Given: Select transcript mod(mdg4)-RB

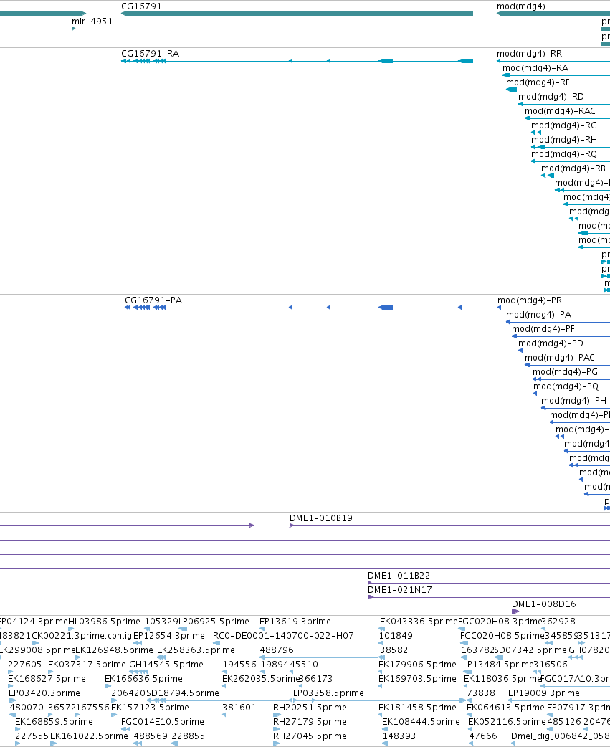Looking at the screenshot, I should [x=574, y=168].
